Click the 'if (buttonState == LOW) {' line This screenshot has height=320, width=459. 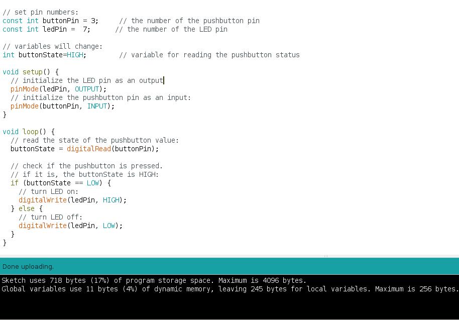click(61, 183)
